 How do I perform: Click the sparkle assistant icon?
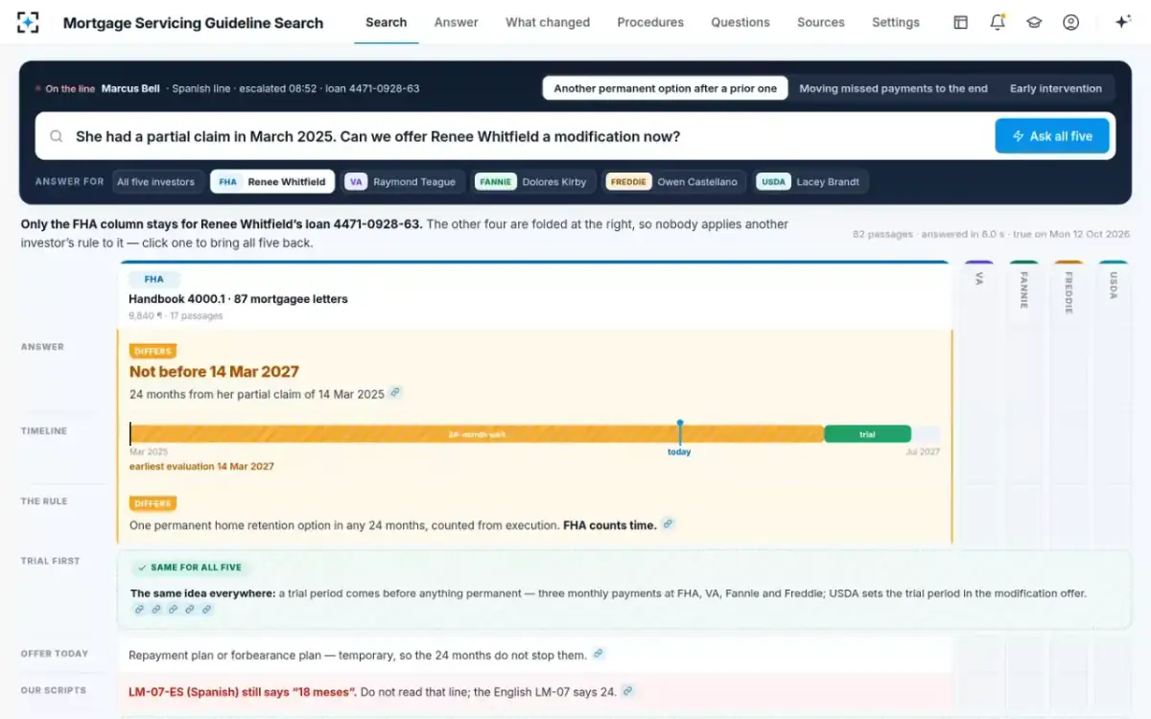coord(1122,22)
